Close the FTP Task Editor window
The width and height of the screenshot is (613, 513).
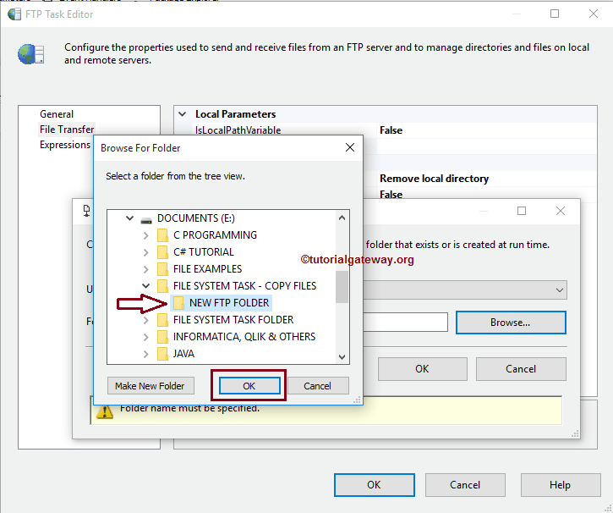point(593,14)
